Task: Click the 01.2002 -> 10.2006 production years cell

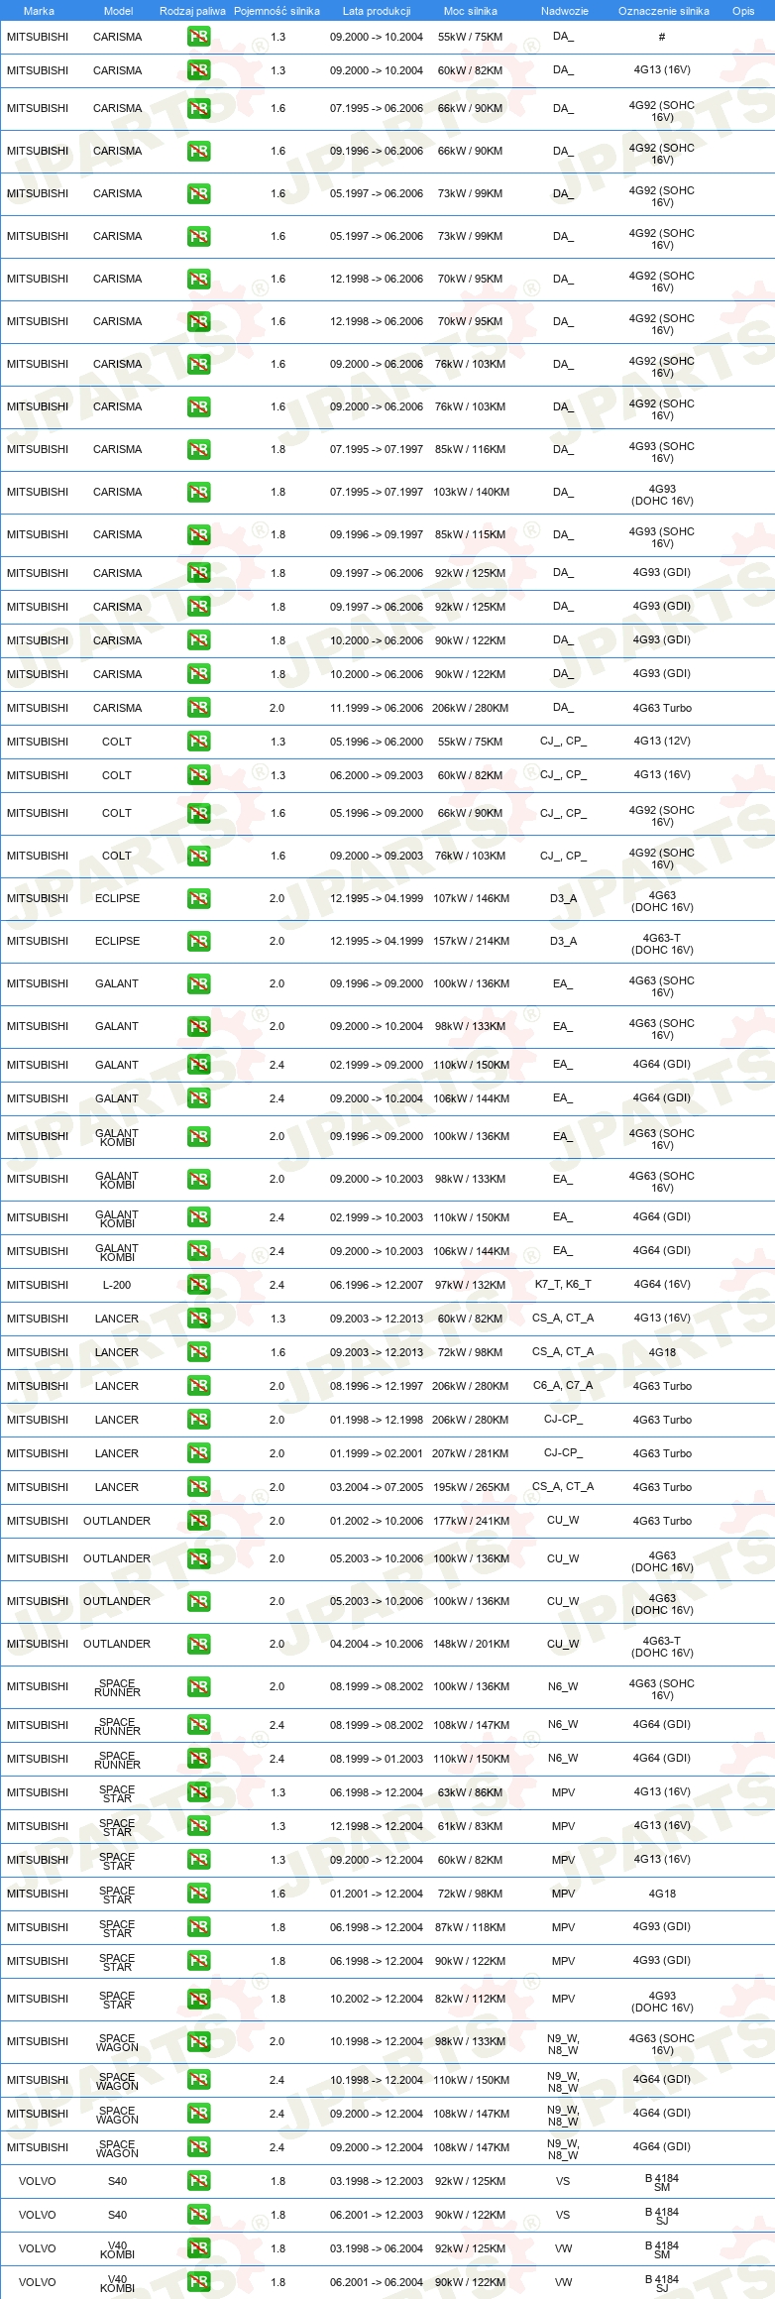Action: point(377,1521)
